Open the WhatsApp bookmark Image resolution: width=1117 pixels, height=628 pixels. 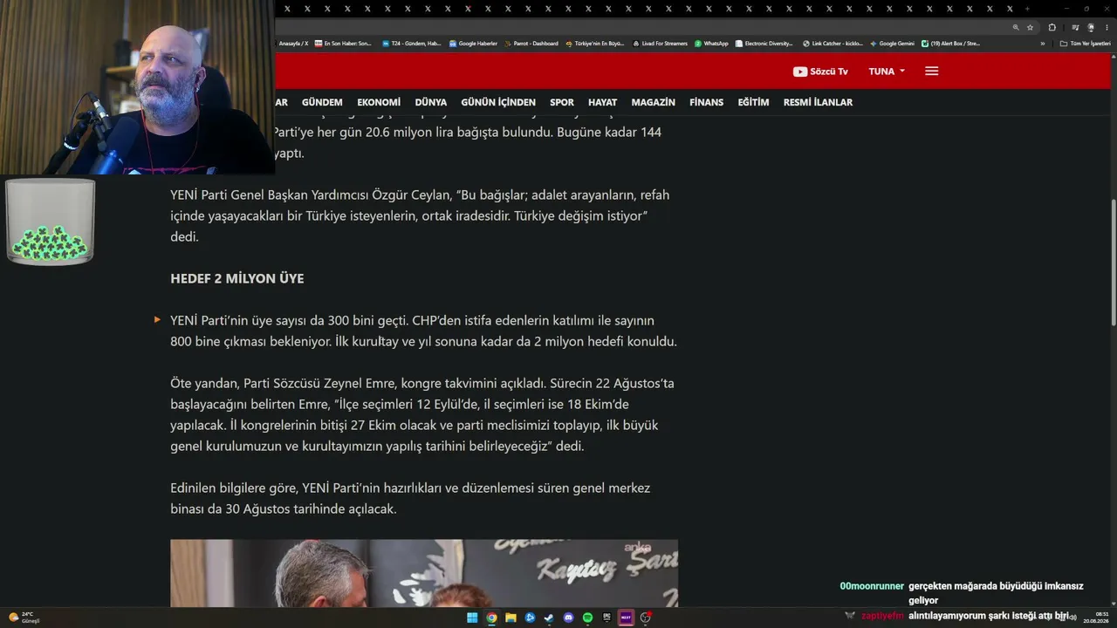[711, 44]
